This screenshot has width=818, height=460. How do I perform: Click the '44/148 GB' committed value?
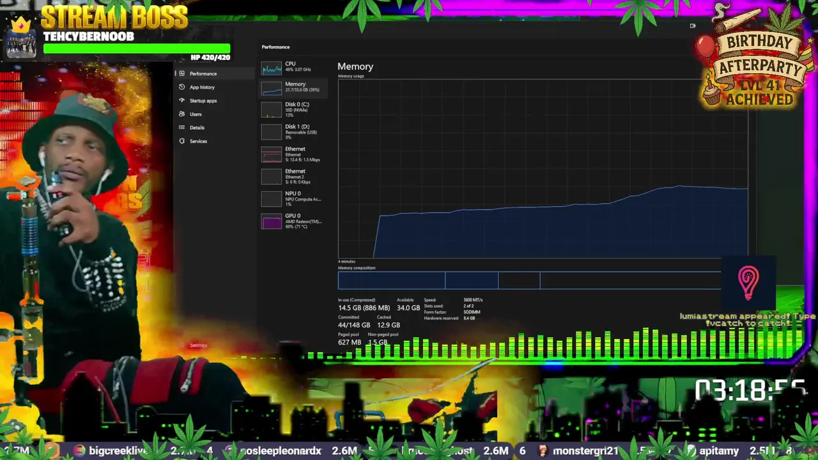354,325
